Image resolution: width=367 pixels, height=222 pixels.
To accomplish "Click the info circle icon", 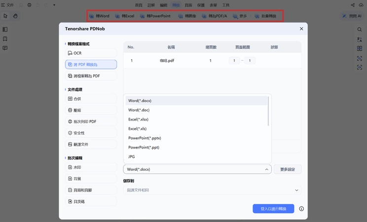I will point(301,209).
